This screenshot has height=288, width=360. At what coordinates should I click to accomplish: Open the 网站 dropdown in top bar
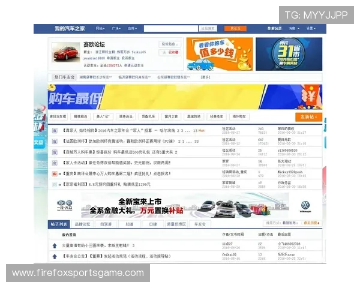(x=100, y=28)
